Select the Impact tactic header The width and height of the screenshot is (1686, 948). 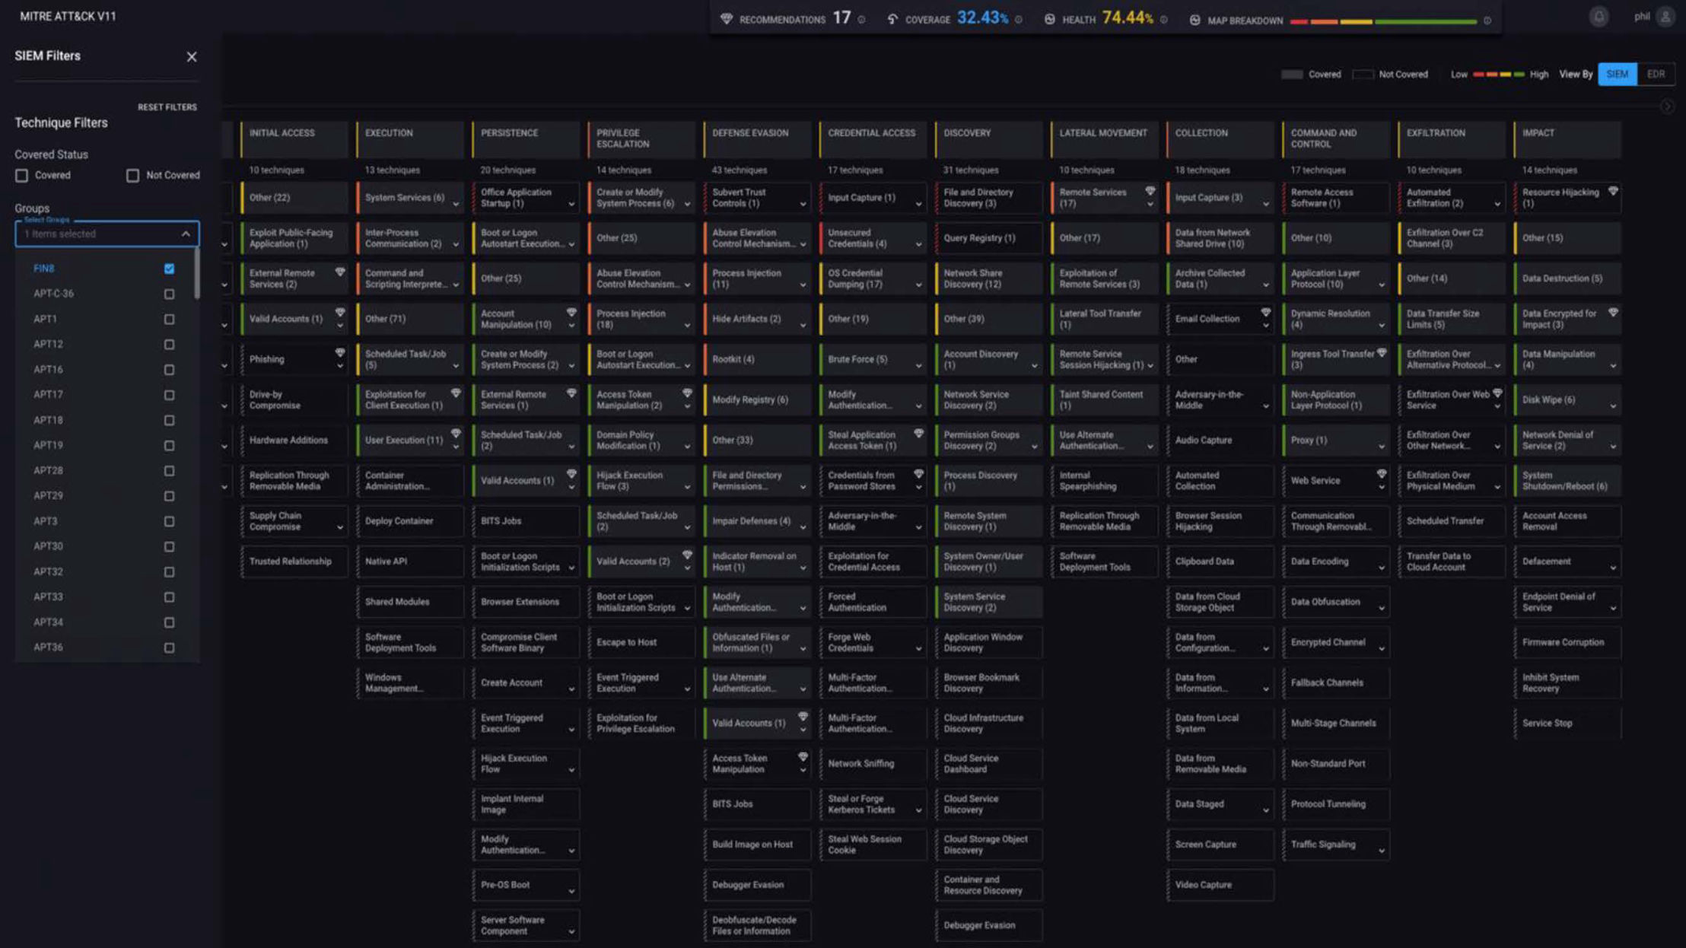pyautogui.click(x=1567, y=138)
